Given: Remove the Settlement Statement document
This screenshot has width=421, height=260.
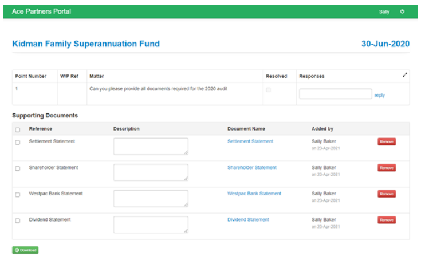Looking at the screenshot, I should click(x=386, y=141).
